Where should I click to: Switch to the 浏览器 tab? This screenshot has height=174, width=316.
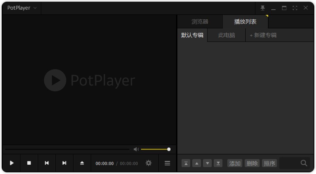click(x=200, y=22)
